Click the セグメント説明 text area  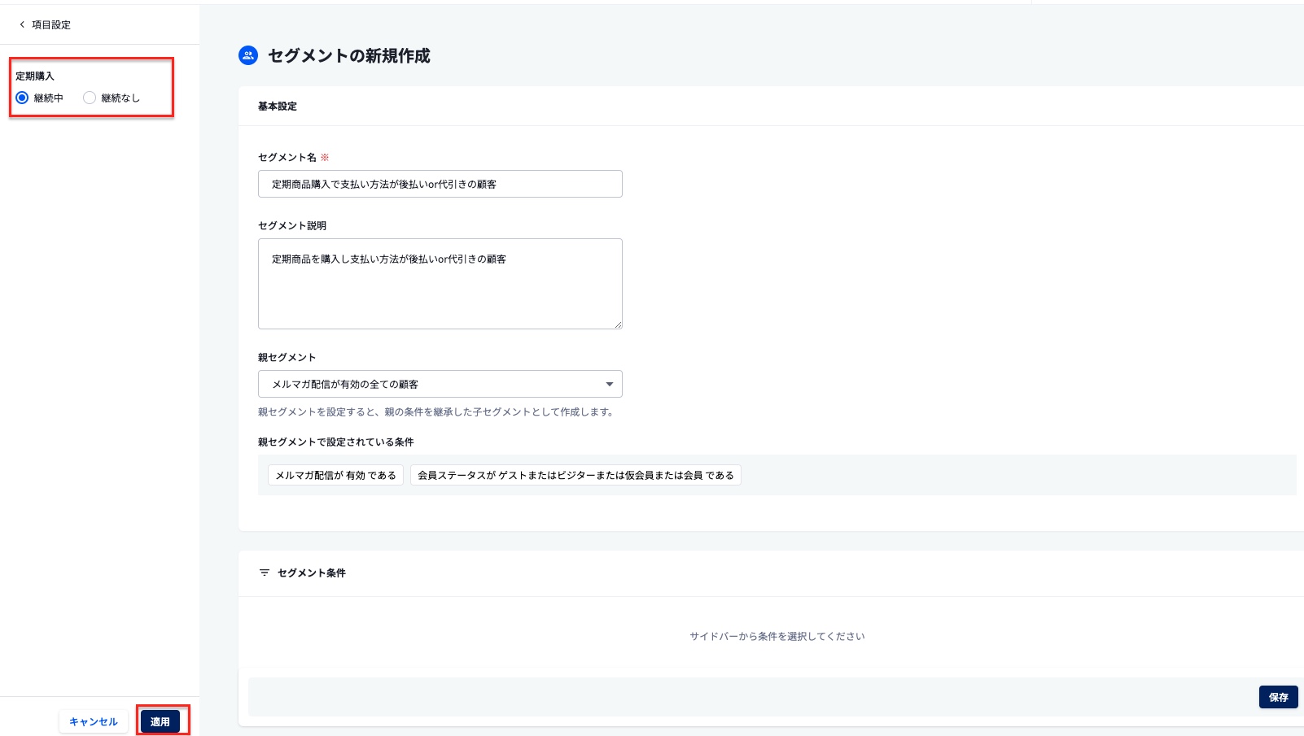pos(440,283)
